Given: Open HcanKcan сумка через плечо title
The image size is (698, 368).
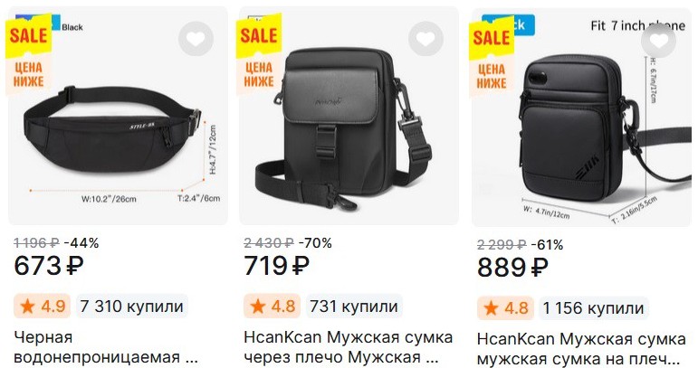Looking at the screenshot, I should tap(349, 347).
